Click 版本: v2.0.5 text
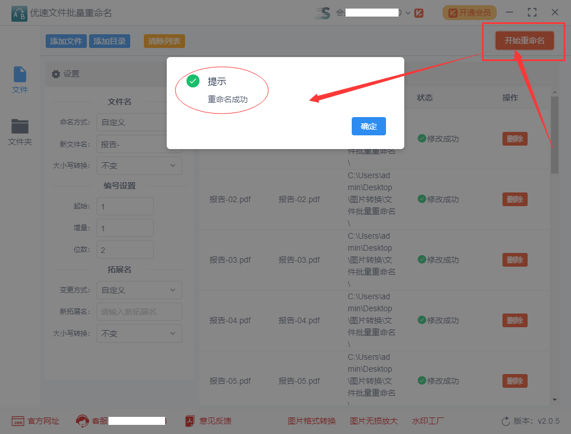Screen dimensions: 571x434 (x=536, y=421)
